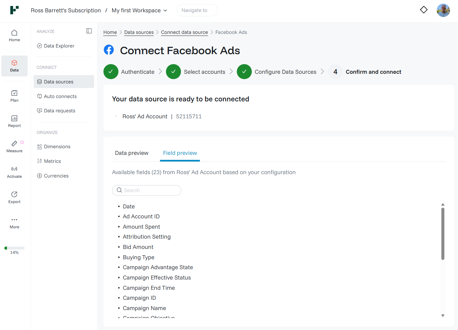
Task: Open Currencies menu item
Action: (53, 176)
